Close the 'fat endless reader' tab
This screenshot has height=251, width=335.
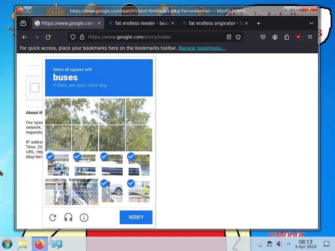coord(173,23)
